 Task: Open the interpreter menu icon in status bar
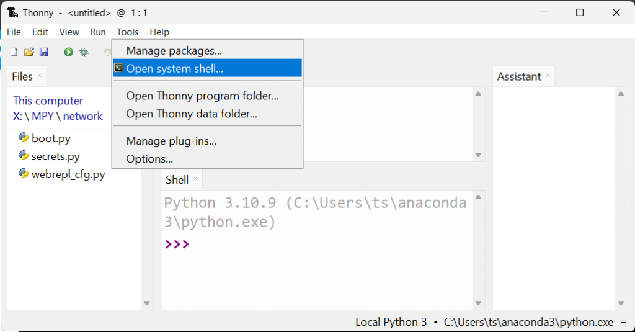[x=623, y=322]
